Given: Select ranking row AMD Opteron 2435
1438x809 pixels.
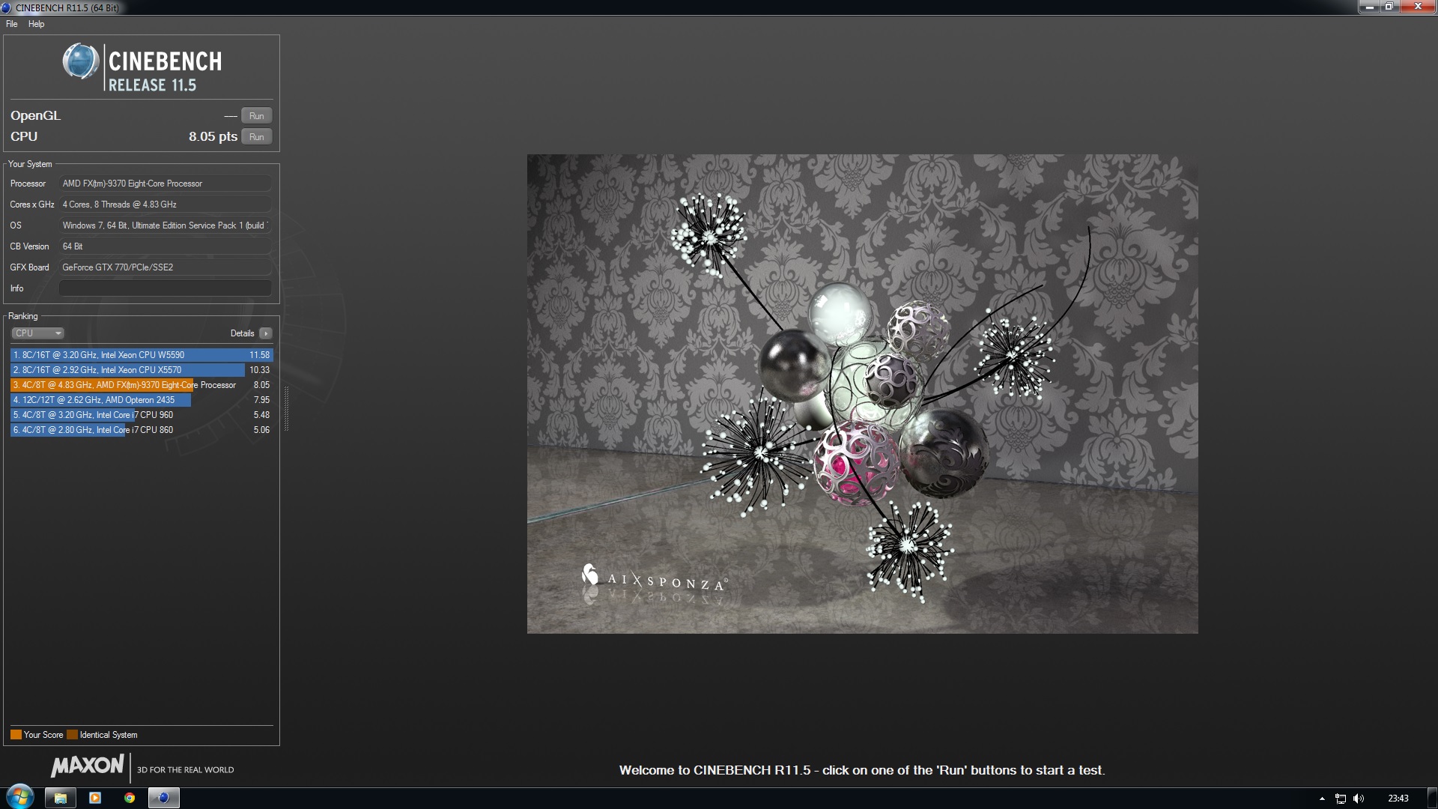Looking at the screenshot, I should 142,400.
